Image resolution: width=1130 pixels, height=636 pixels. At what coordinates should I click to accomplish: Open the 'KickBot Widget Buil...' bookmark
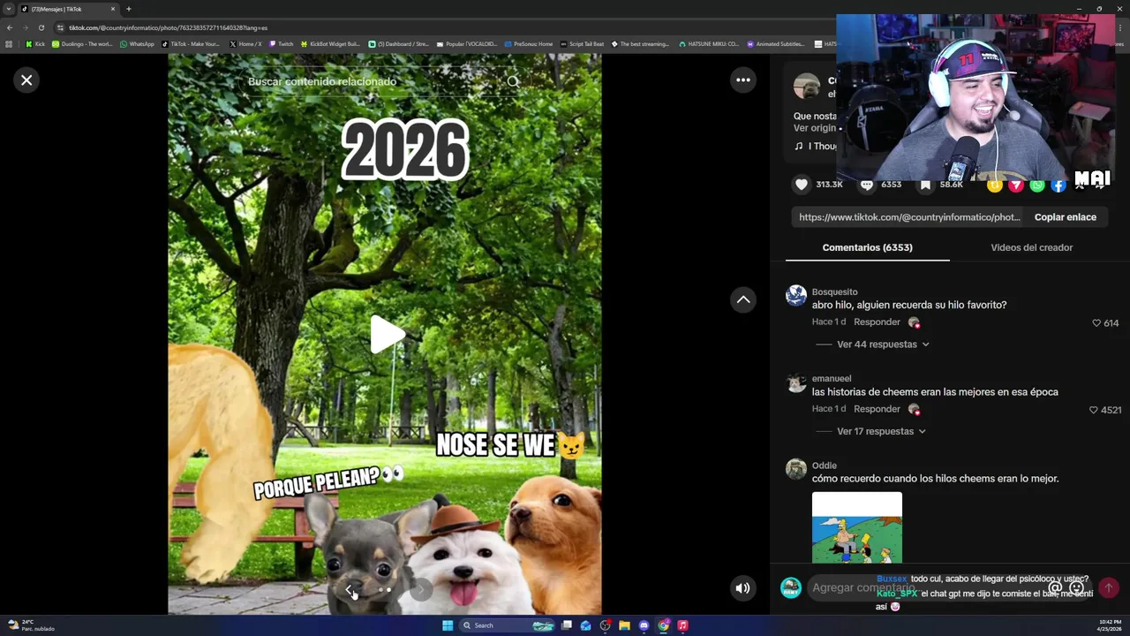330,43
